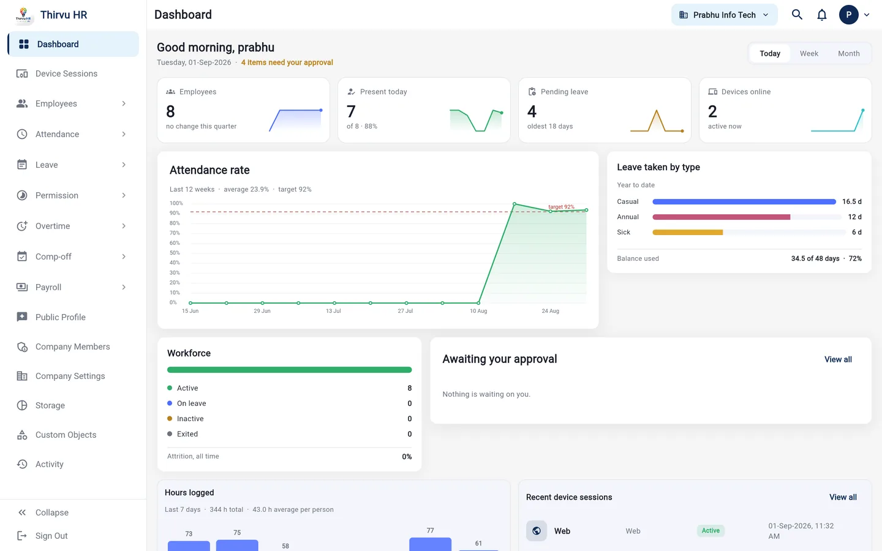Screen dimensions: 882x551
Task: Click 'Nothing is waiting on you.' text
Action: click(x=486, y=394)
